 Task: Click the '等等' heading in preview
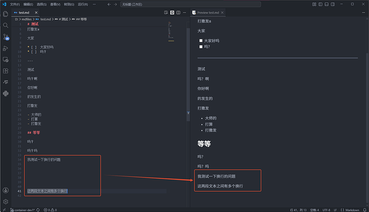(x=204, y=144)
